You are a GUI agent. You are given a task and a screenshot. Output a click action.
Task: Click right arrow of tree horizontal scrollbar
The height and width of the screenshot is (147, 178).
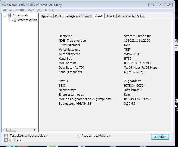(35, 130)
